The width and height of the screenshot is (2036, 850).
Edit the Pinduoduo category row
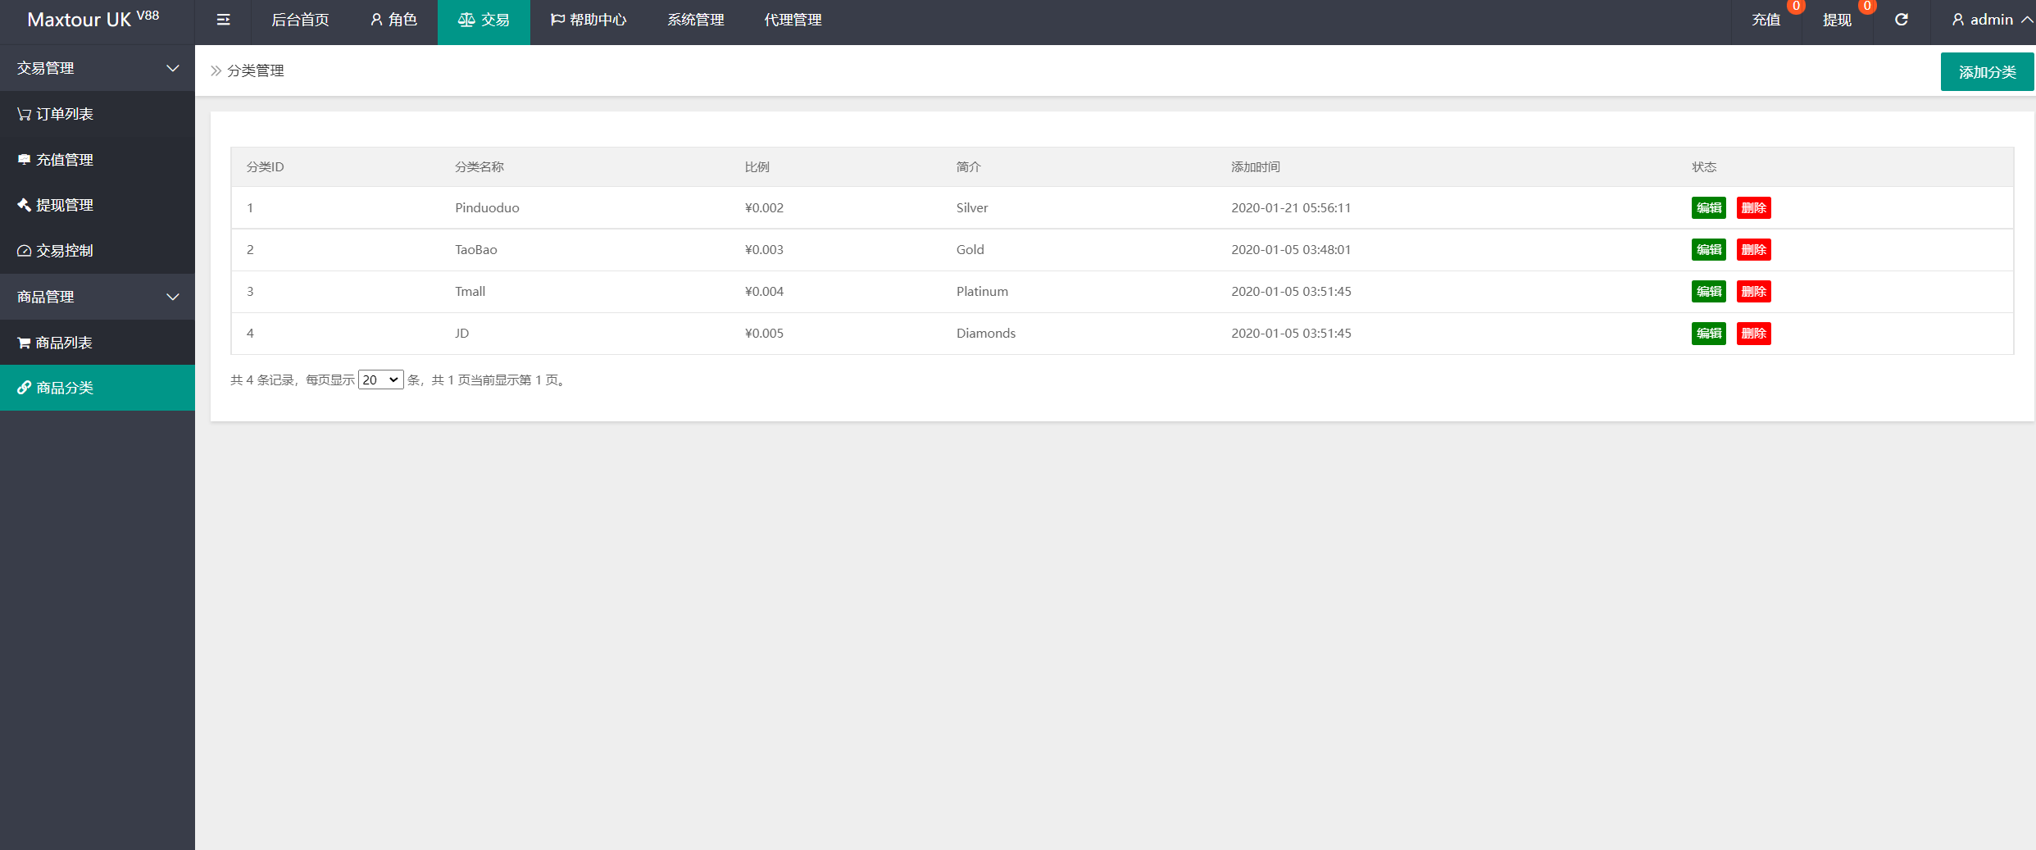pyautogui.click(x=1708, y=208)
